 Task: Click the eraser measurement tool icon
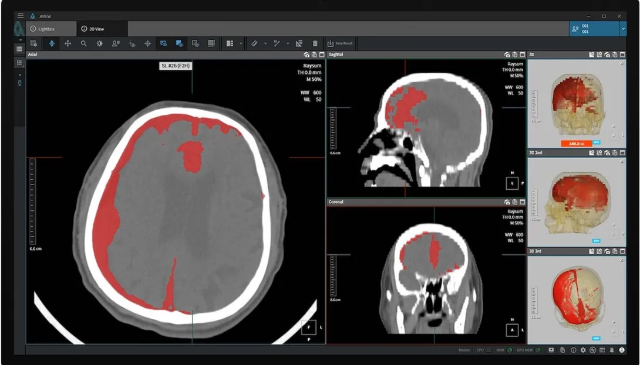(x=255, y=43)
